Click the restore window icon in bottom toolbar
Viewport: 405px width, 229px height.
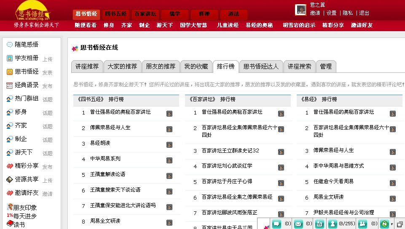[x=400, y=224]
